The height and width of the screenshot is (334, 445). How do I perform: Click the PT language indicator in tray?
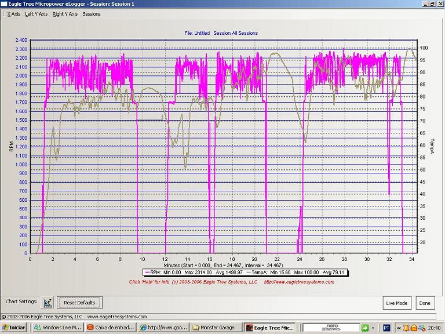pos(386,328)
